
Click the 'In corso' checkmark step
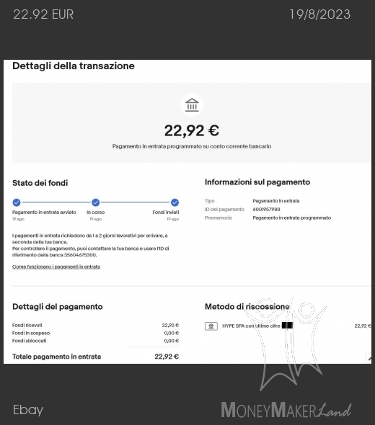[95, 202]
